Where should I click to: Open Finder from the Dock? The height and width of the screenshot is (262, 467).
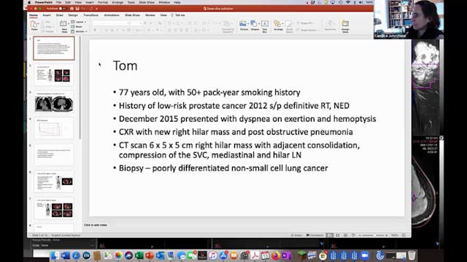pos(55,255)
